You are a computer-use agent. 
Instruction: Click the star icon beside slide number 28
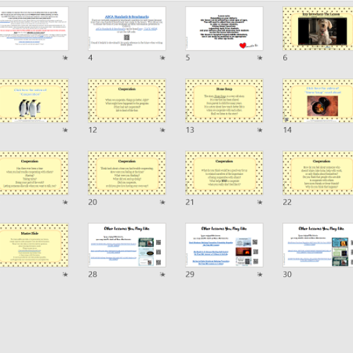[162, 275]
